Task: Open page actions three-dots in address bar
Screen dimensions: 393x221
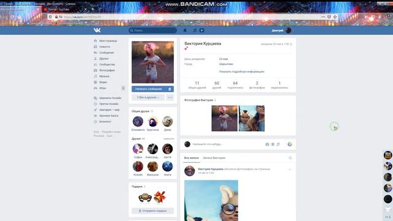Action: pyautogui.click(x=323, y=17)
